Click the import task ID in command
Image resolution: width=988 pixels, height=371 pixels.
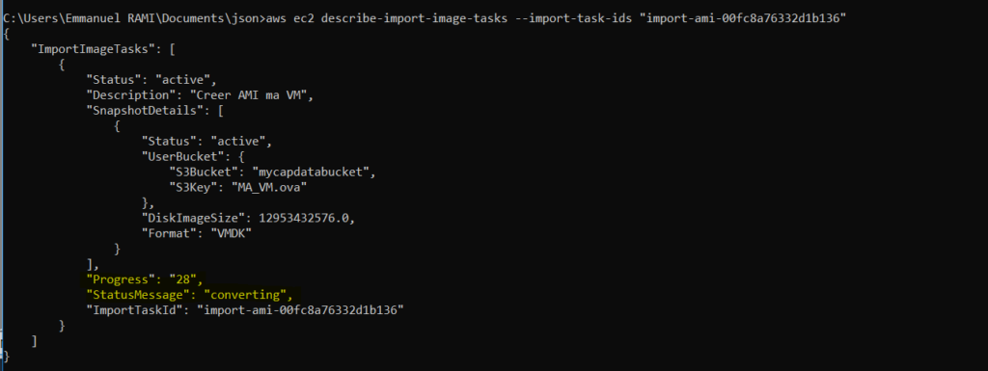(743, 18)
